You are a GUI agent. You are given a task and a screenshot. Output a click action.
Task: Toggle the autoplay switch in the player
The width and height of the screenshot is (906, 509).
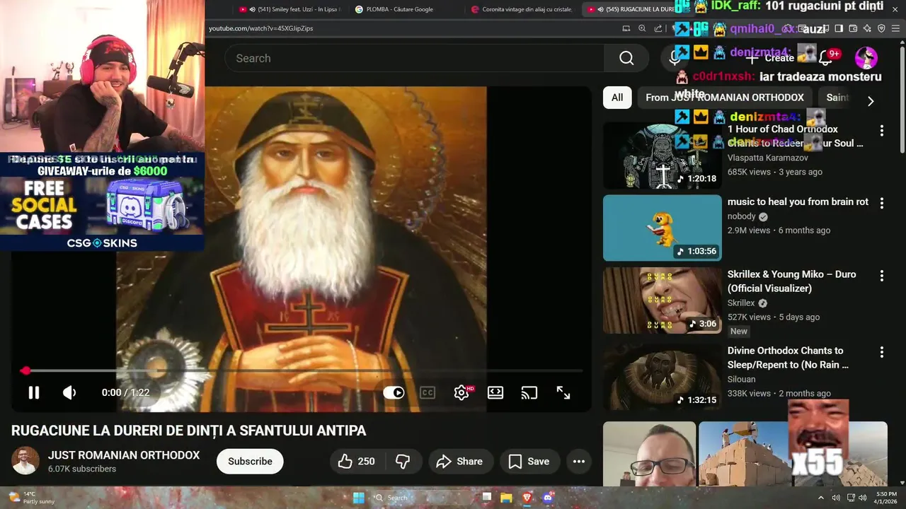[x=394, y=392]
